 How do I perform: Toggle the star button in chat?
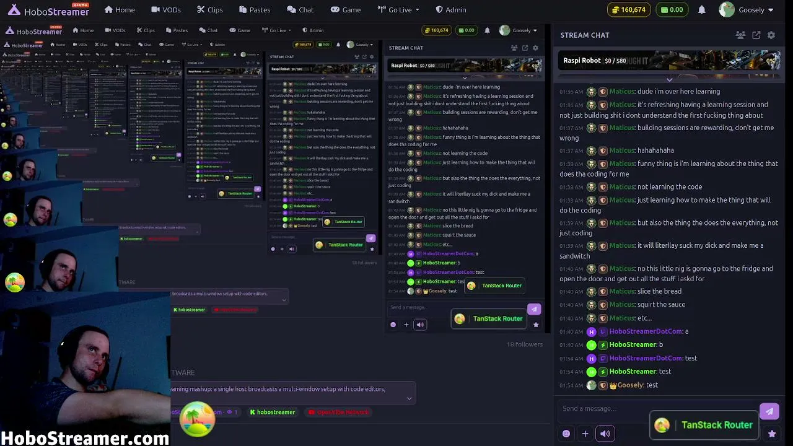click(771, 434)
